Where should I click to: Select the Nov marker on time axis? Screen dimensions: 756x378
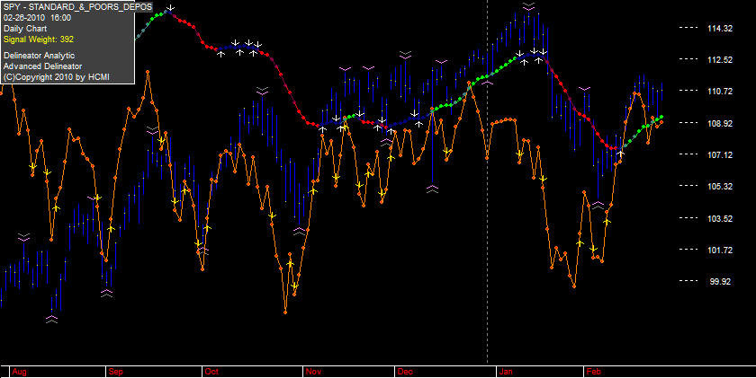313,372
